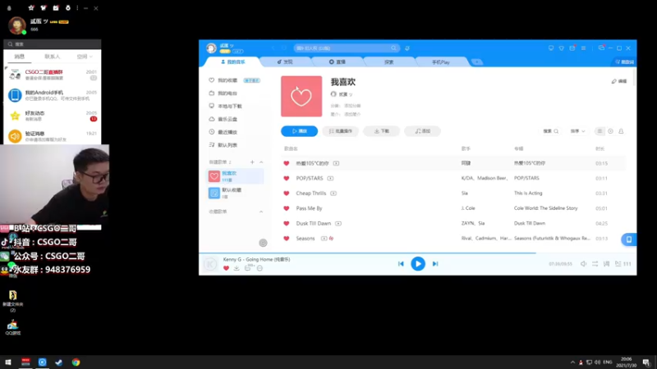Open the MV icon next to Cheap Thrills

(x=333, y=194)
